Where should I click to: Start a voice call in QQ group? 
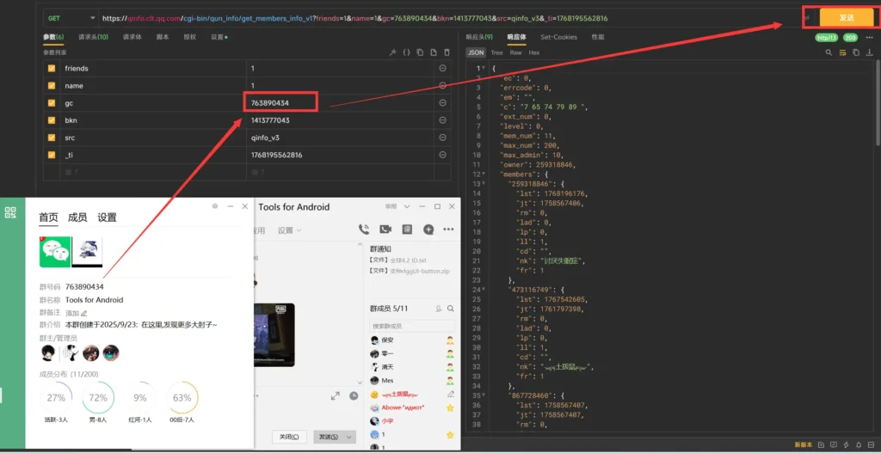[x=364, y=230]
